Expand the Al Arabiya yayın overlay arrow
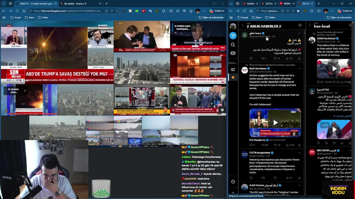The image size is (355, 199). [x=194, y=27]
